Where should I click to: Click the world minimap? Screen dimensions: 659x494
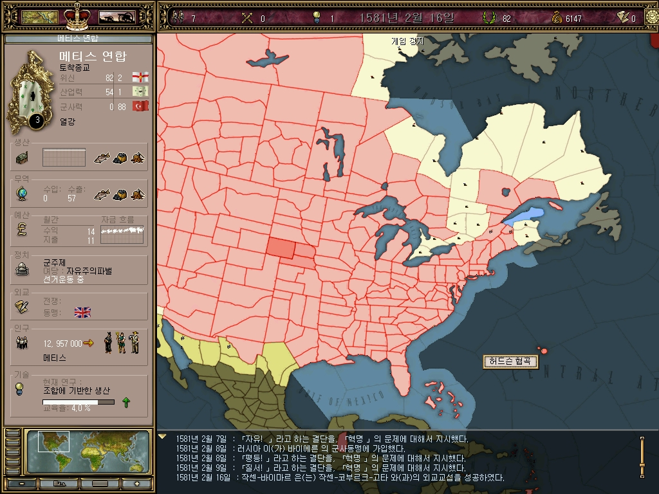pos(88,452)
